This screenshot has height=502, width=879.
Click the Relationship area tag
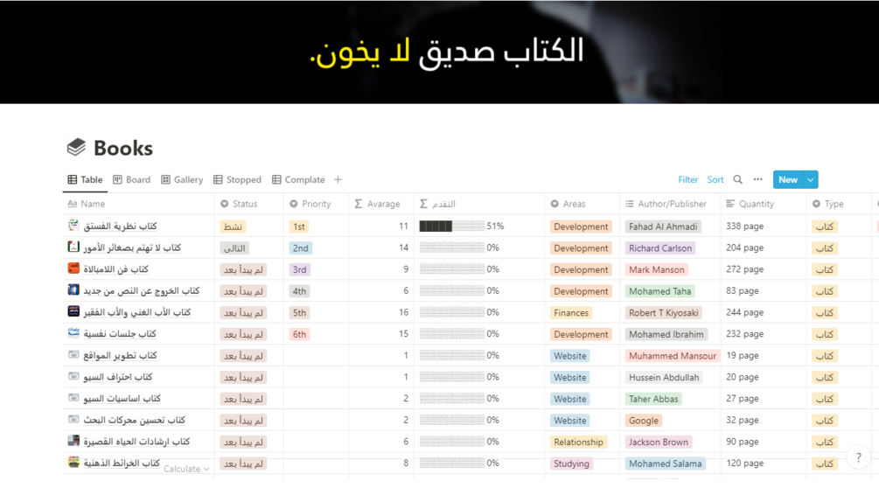click(x=578, y=442)
